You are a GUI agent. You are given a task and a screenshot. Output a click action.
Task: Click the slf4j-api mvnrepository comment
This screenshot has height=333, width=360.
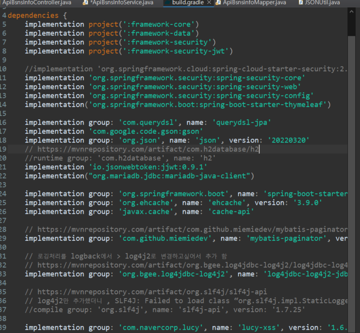click(146, 292)
